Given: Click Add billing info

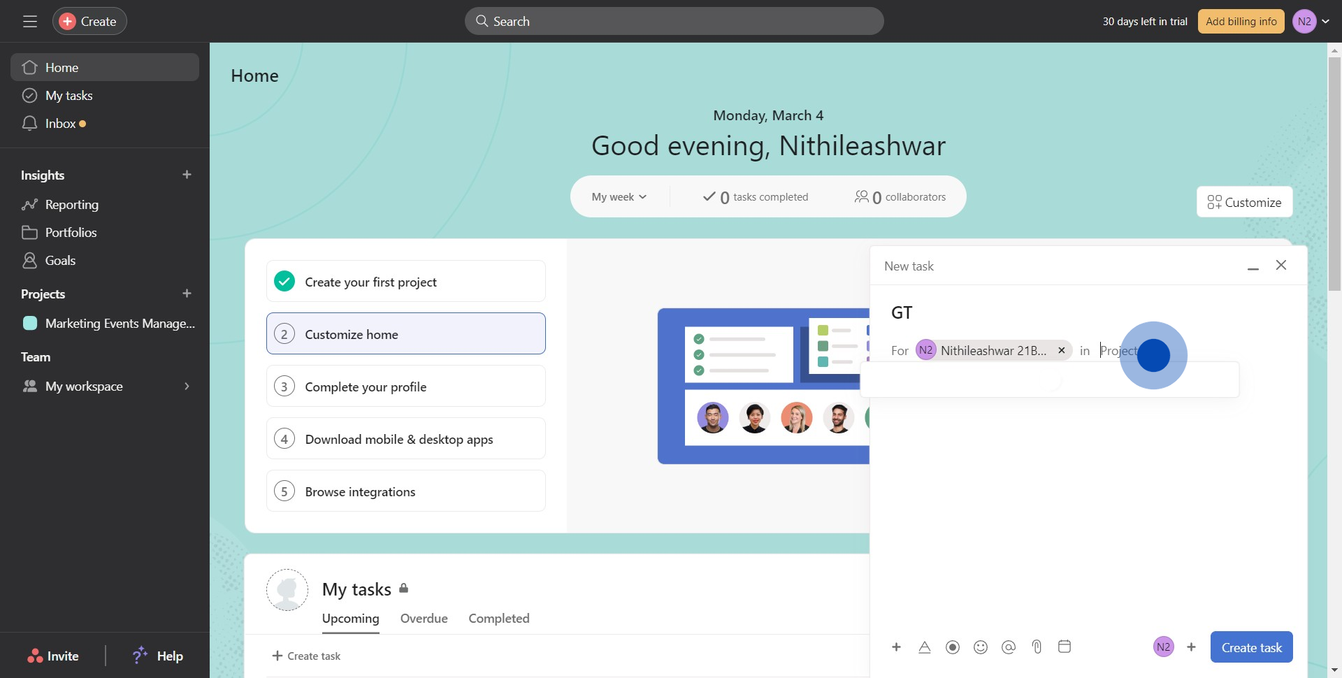Looking at the screenshot, I should (x=1241, y=22).
